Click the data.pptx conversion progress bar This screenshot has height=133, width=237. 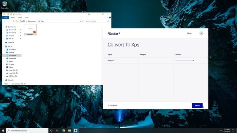[185, 60]
